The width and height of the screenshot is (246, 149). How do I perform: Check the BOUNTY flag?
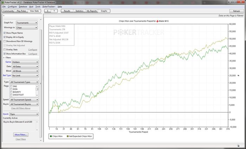coord(11,92)
